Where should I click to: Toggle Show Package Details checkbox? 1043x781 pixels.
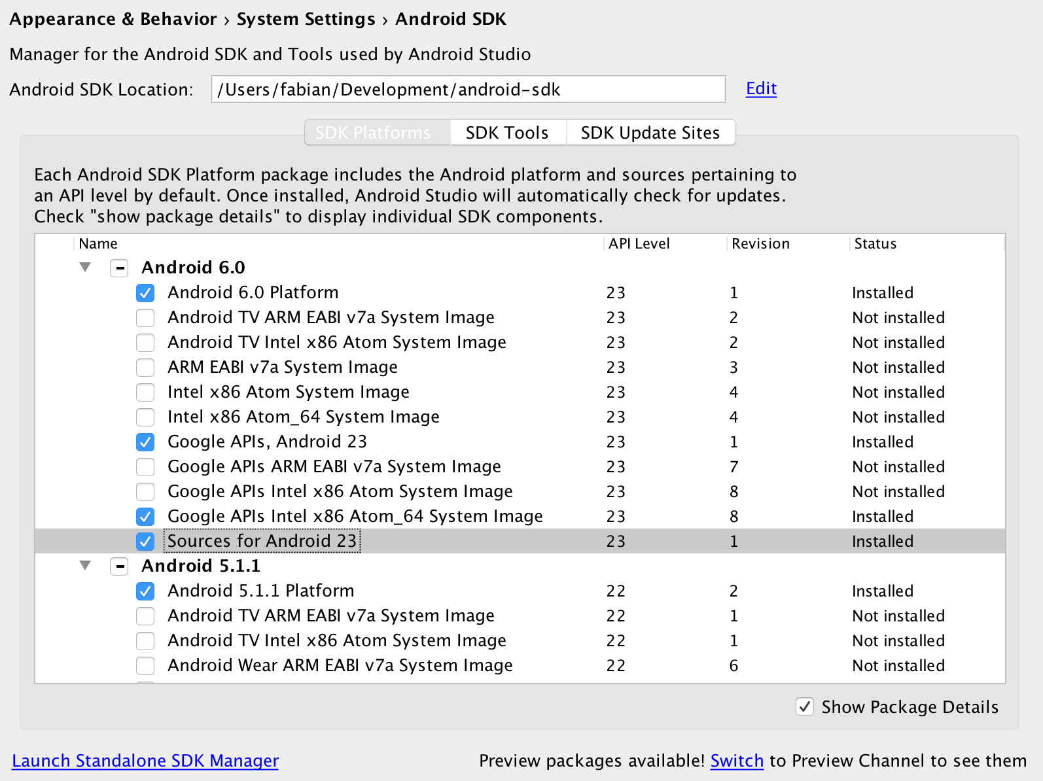coord(805,706)
